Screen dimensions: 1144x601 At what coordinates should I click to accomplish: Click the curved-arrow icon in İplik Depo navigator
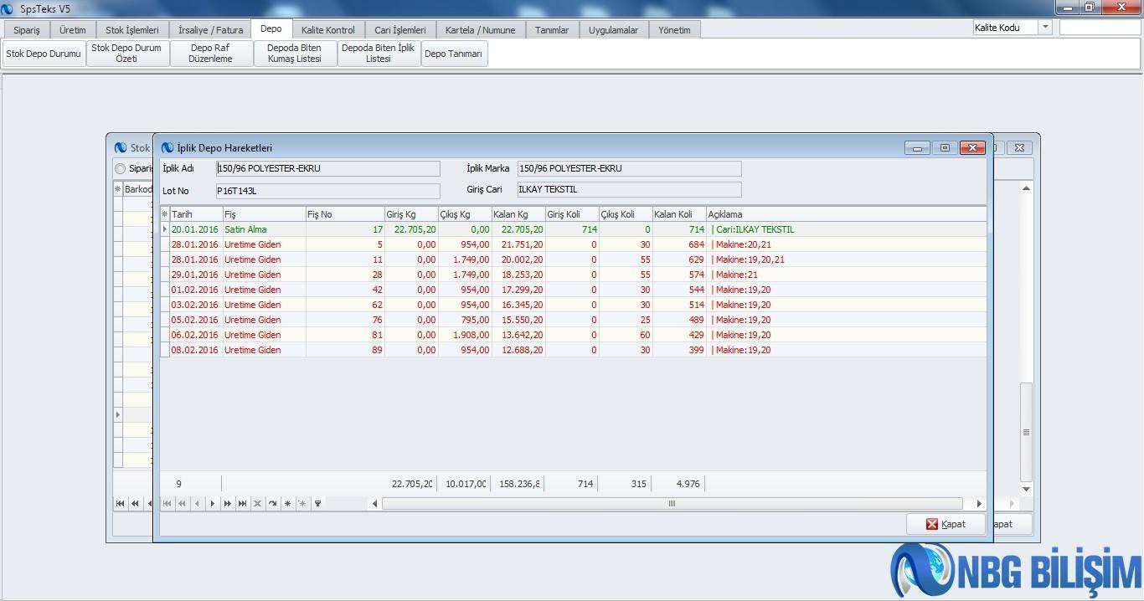272,503
